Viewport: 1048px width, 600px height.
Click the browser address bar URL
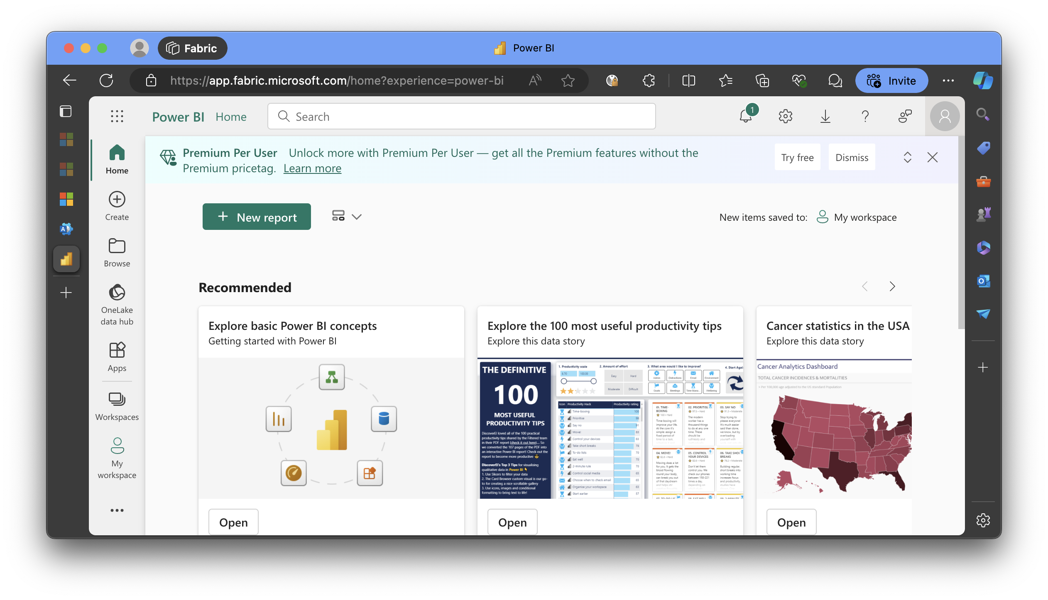(337, 80)
